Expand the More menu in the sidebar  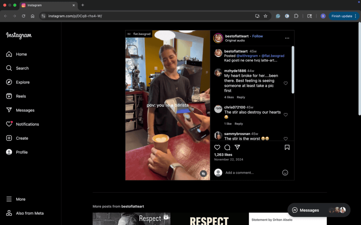[x=21, y=199]
